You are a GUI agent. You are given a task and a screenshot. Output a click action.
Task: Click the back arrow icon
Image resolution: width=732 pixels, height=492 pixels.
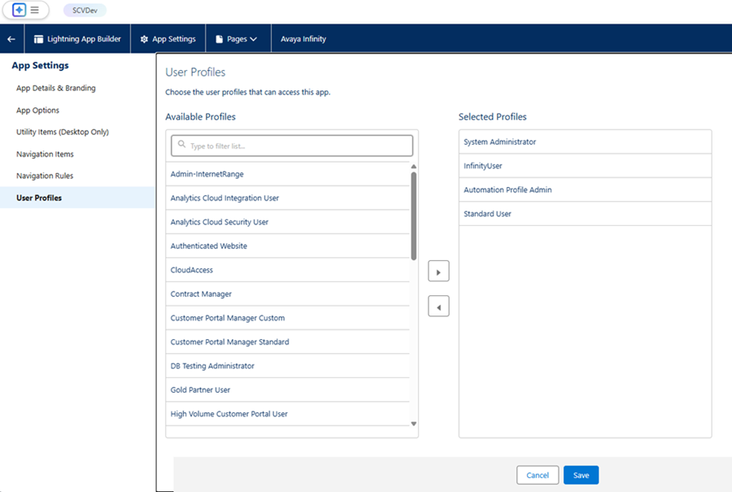pos(11,39)
